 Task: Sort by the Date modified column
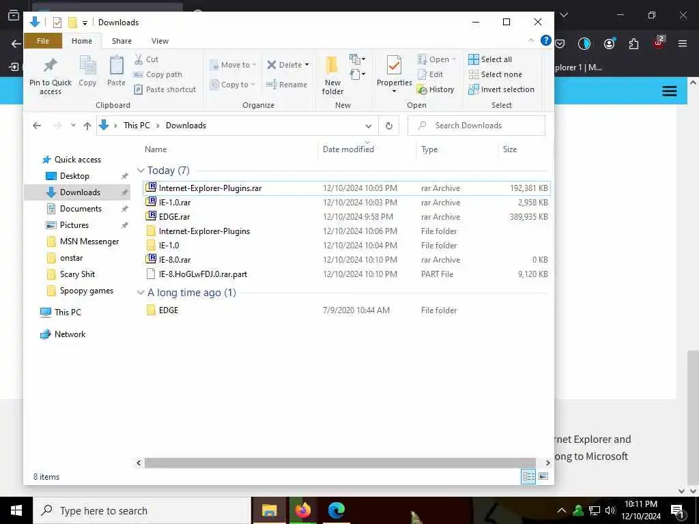point(348,149)
